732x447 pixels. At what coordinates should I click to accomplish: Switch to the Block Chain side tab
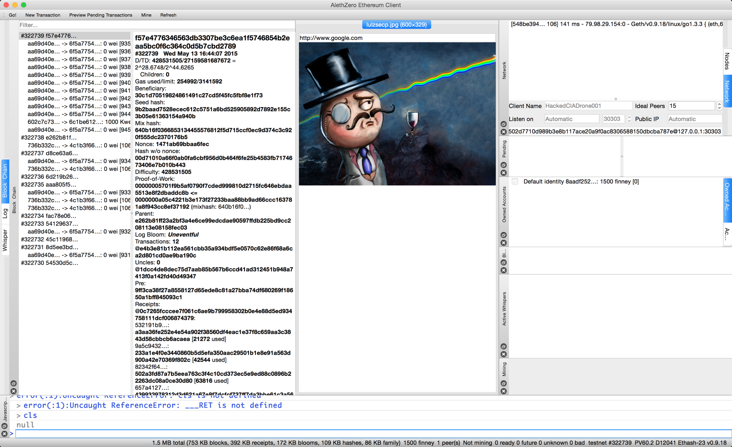[5, 181]
